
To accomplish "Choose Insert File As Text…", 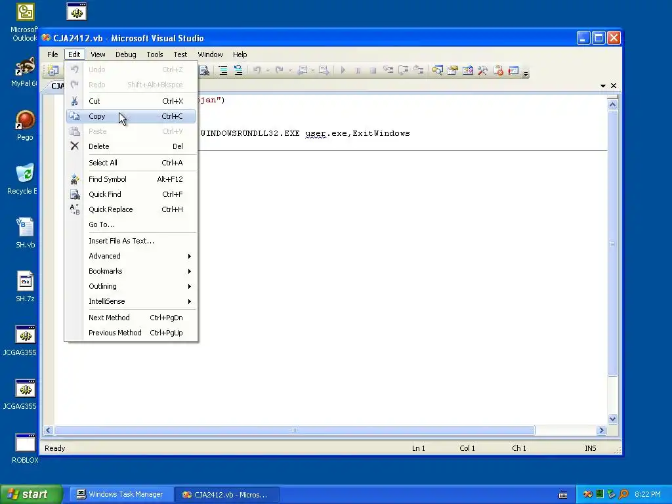I will coord(131,241).
